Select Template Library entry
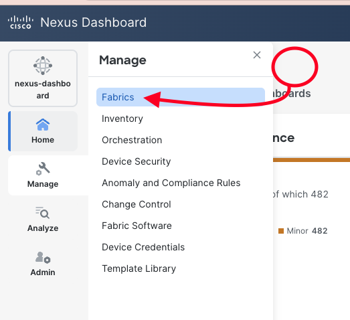 coord(139,268)
